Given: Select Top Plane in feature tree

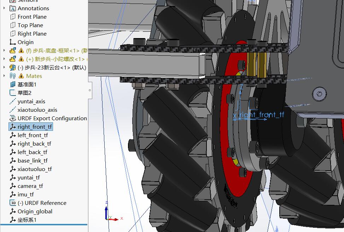Looking at the screenshot, I should click(x=30, y=25).
